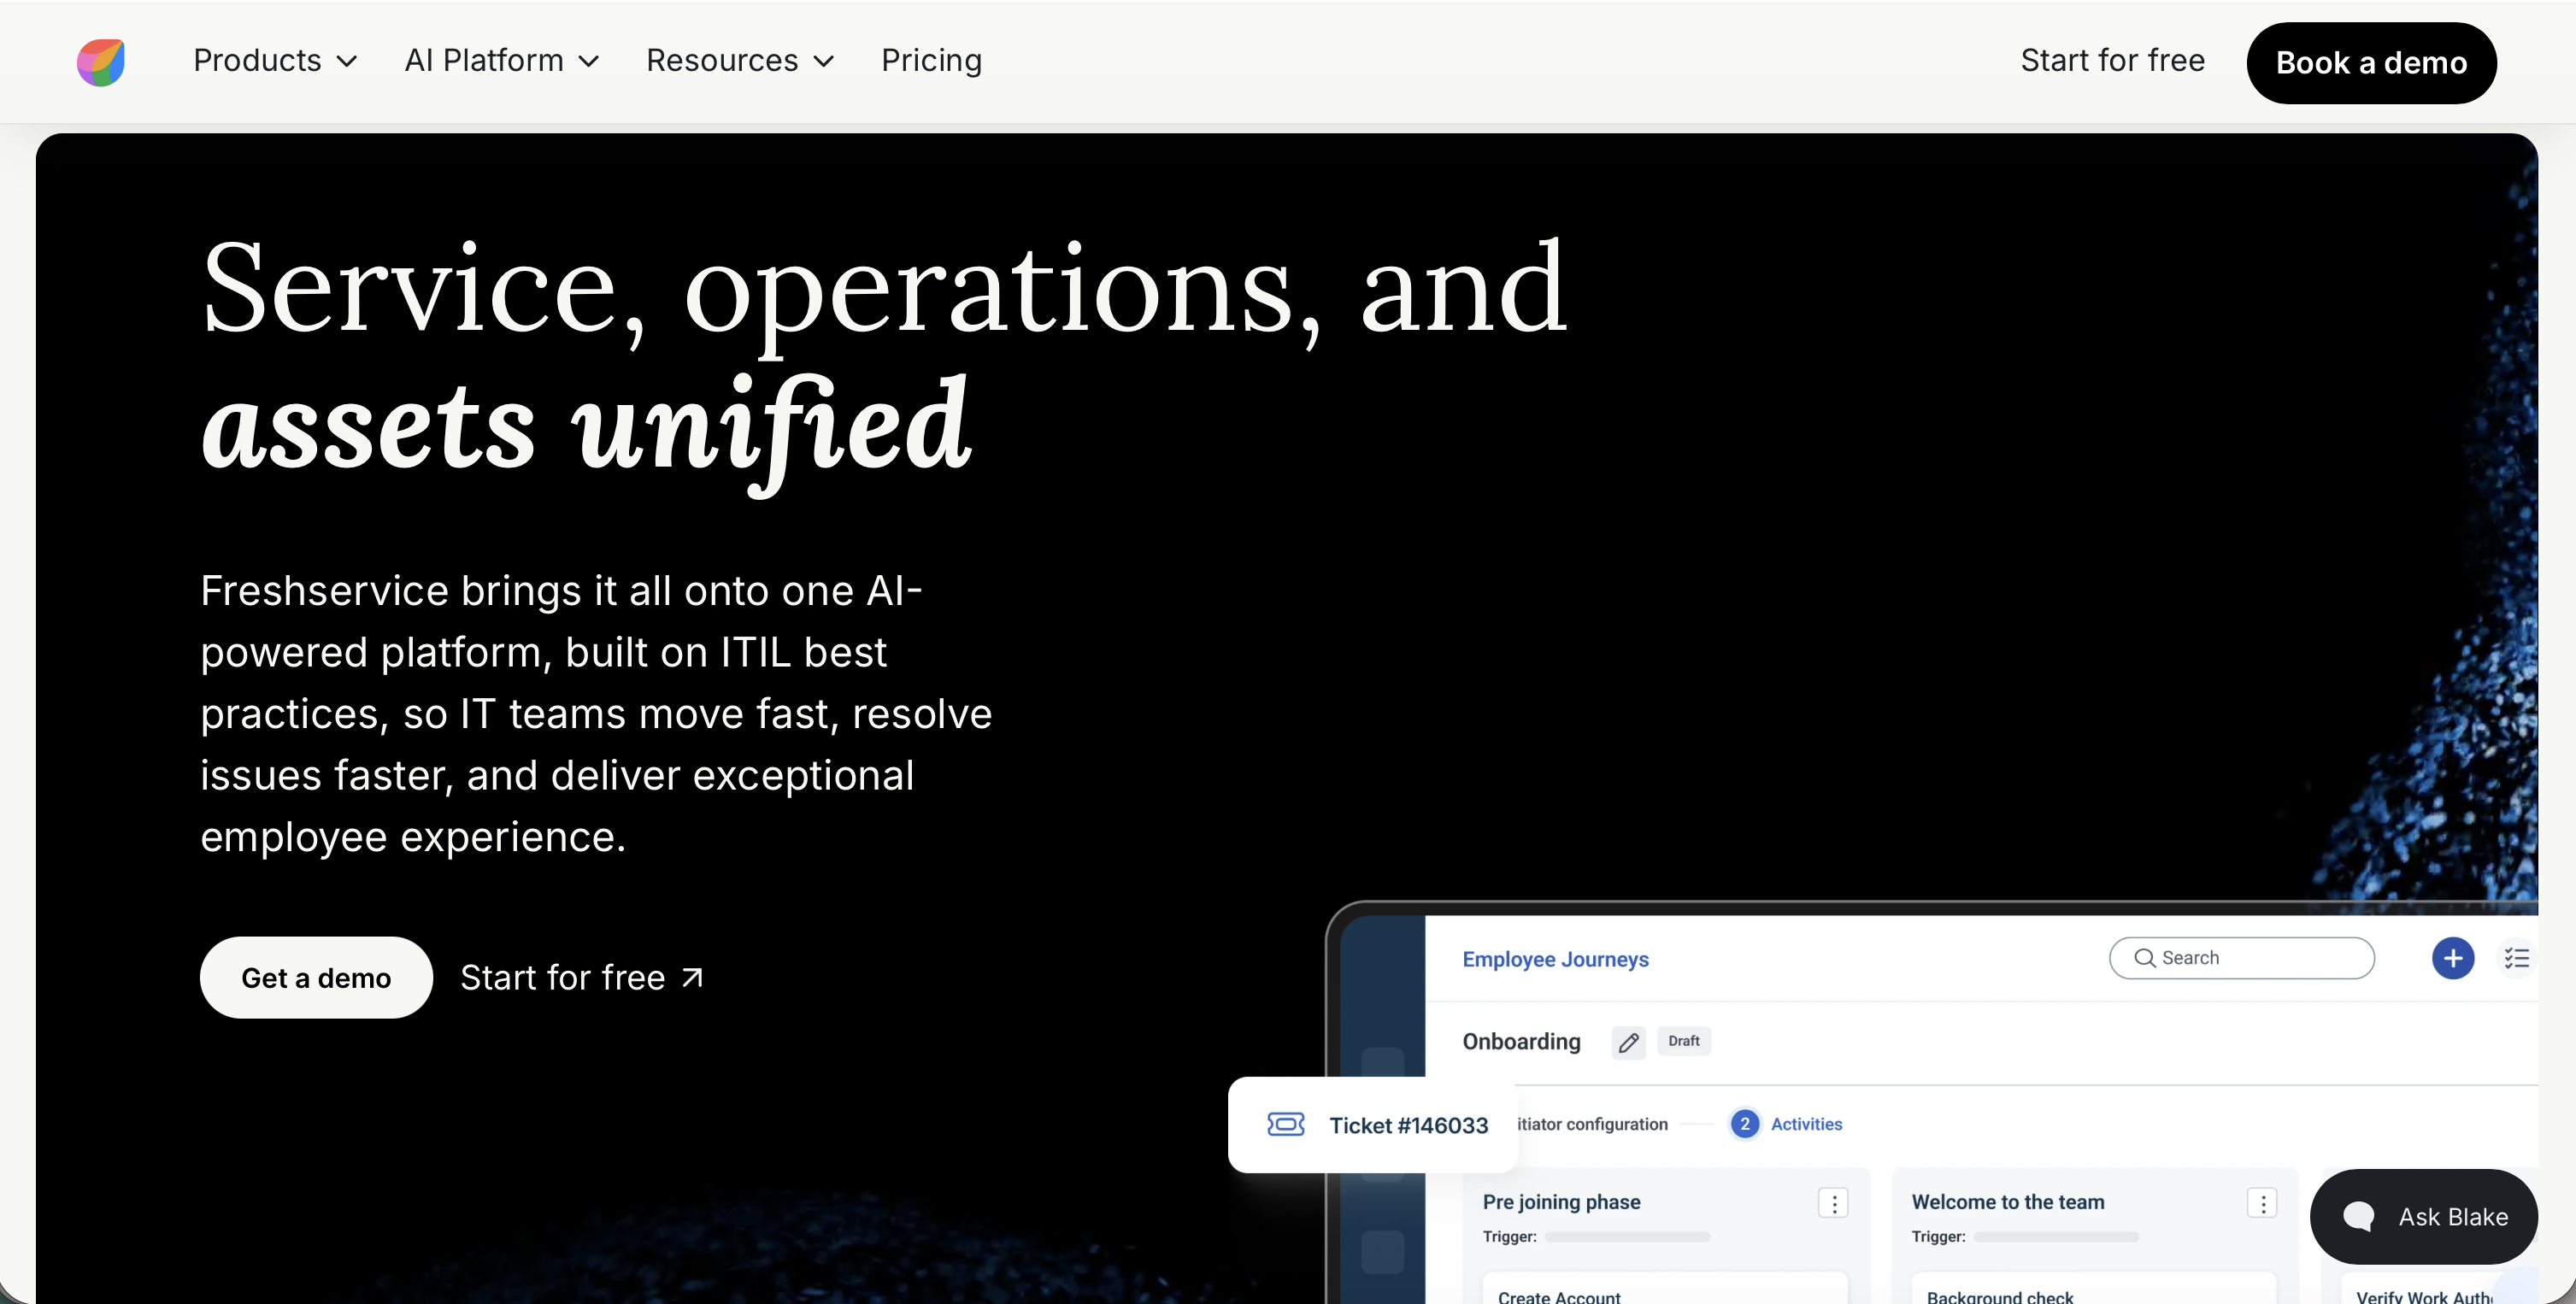The height and width of the screenshot is (1304, 2576).
Task: Click the Ticket #146033 card
Action: pos(1372,1125)
